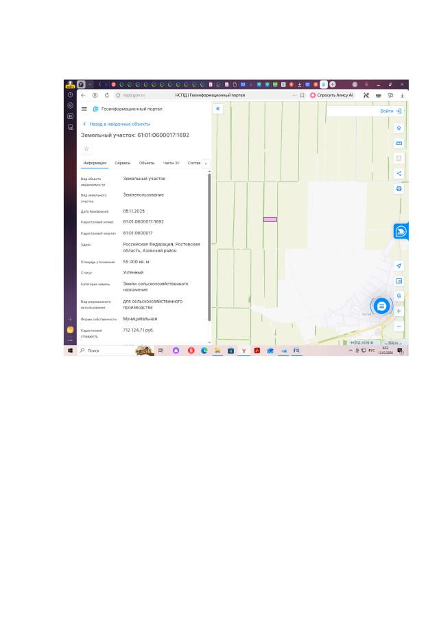439x622 pixels.
Task: Click the address bar nspd.gov.ru
Action: (x=134, y=96)
